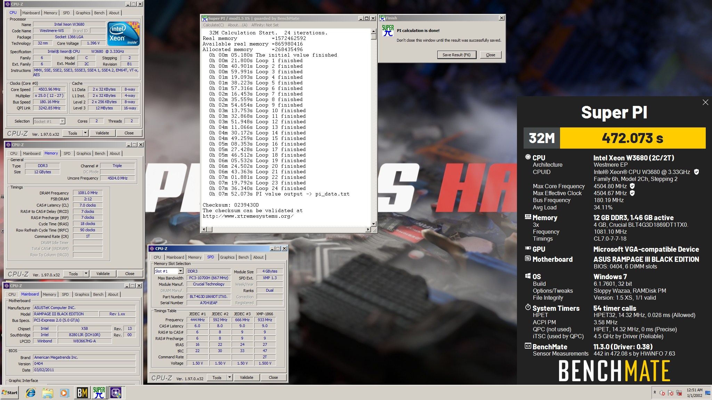This screenshot has width=712, height=400.
Task: Click the Motherboard icon in BenchMate panel
Action: click(528, 259)
